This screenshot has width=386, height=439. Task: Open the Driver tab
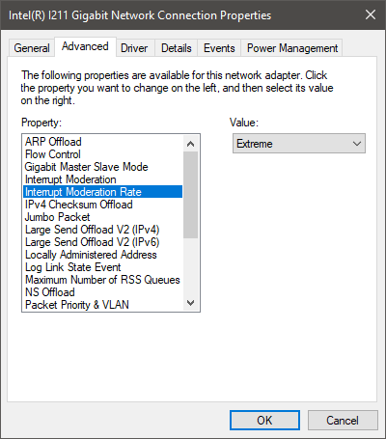pyautogui.click(x=134, y=48)
